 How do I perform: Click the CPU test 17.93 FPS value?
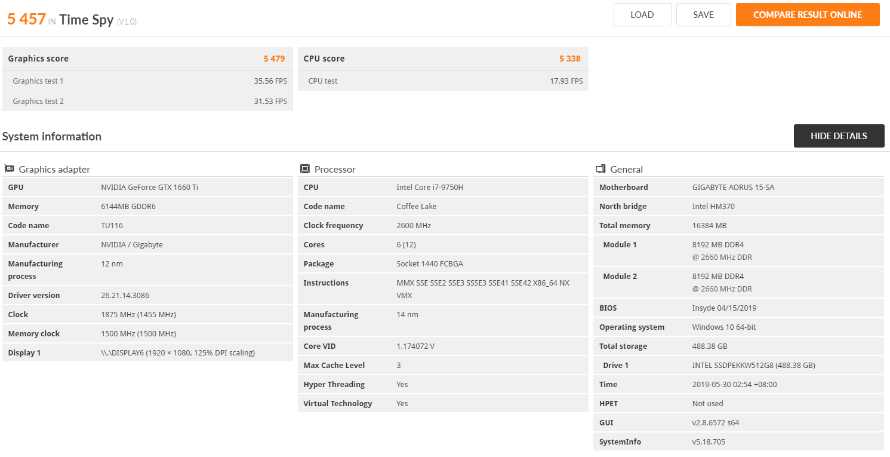[x=566, y=81]
